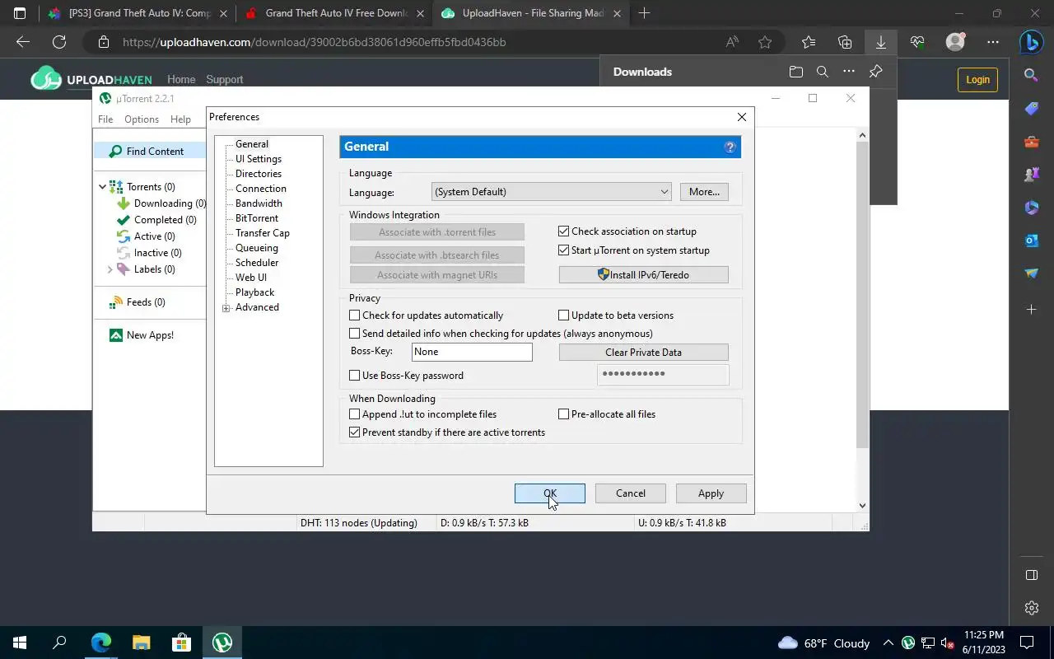
Task: Click the Bing chat sidebar icon
Action: click(x=1032, y=41)
